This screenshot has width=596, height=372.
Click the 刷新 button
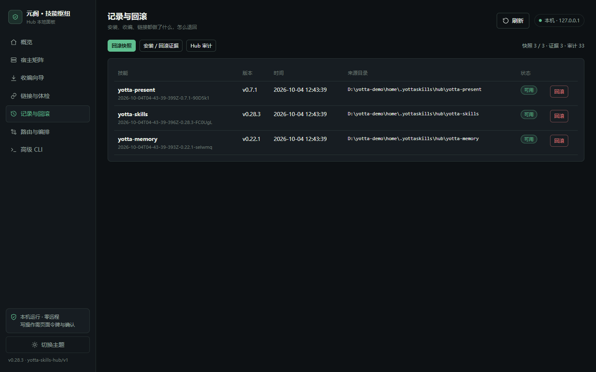pos(513,21)
